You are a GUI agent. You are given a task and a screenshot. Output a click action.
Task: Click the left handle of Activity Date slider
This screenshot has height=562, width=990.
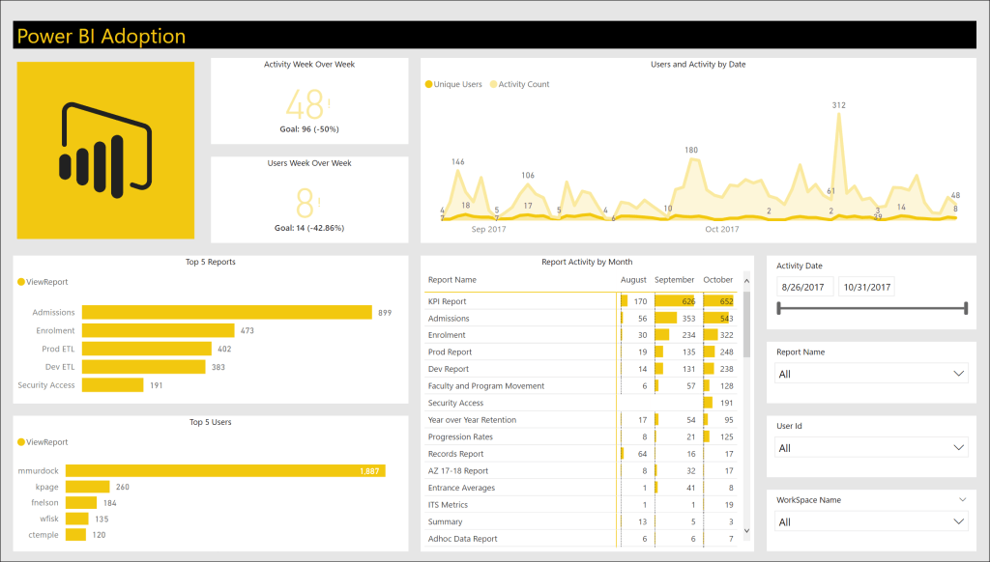(778, 308)
